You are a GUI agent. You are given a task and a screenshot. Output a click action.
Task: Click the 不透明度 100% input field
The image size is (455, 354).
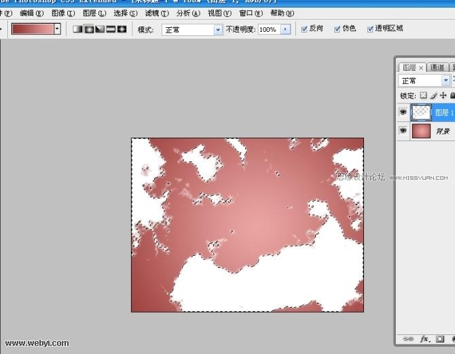270,29
